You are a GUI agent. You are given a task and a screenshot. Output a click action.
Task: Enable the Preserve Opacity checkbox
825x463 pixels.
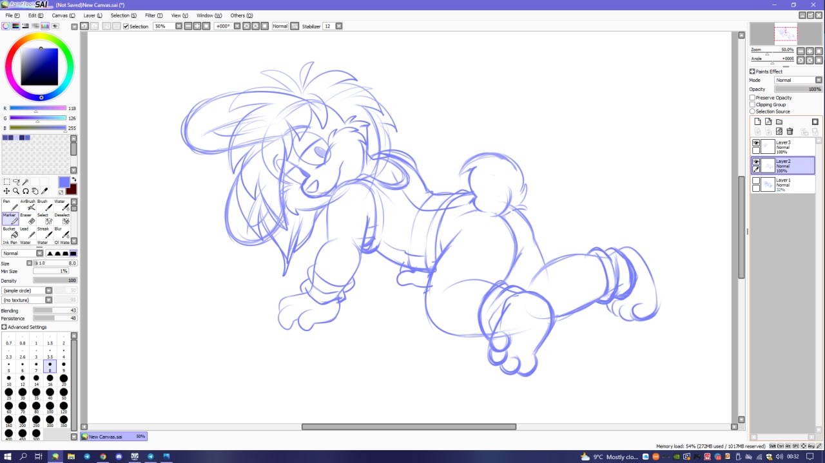tap(752, 98)
